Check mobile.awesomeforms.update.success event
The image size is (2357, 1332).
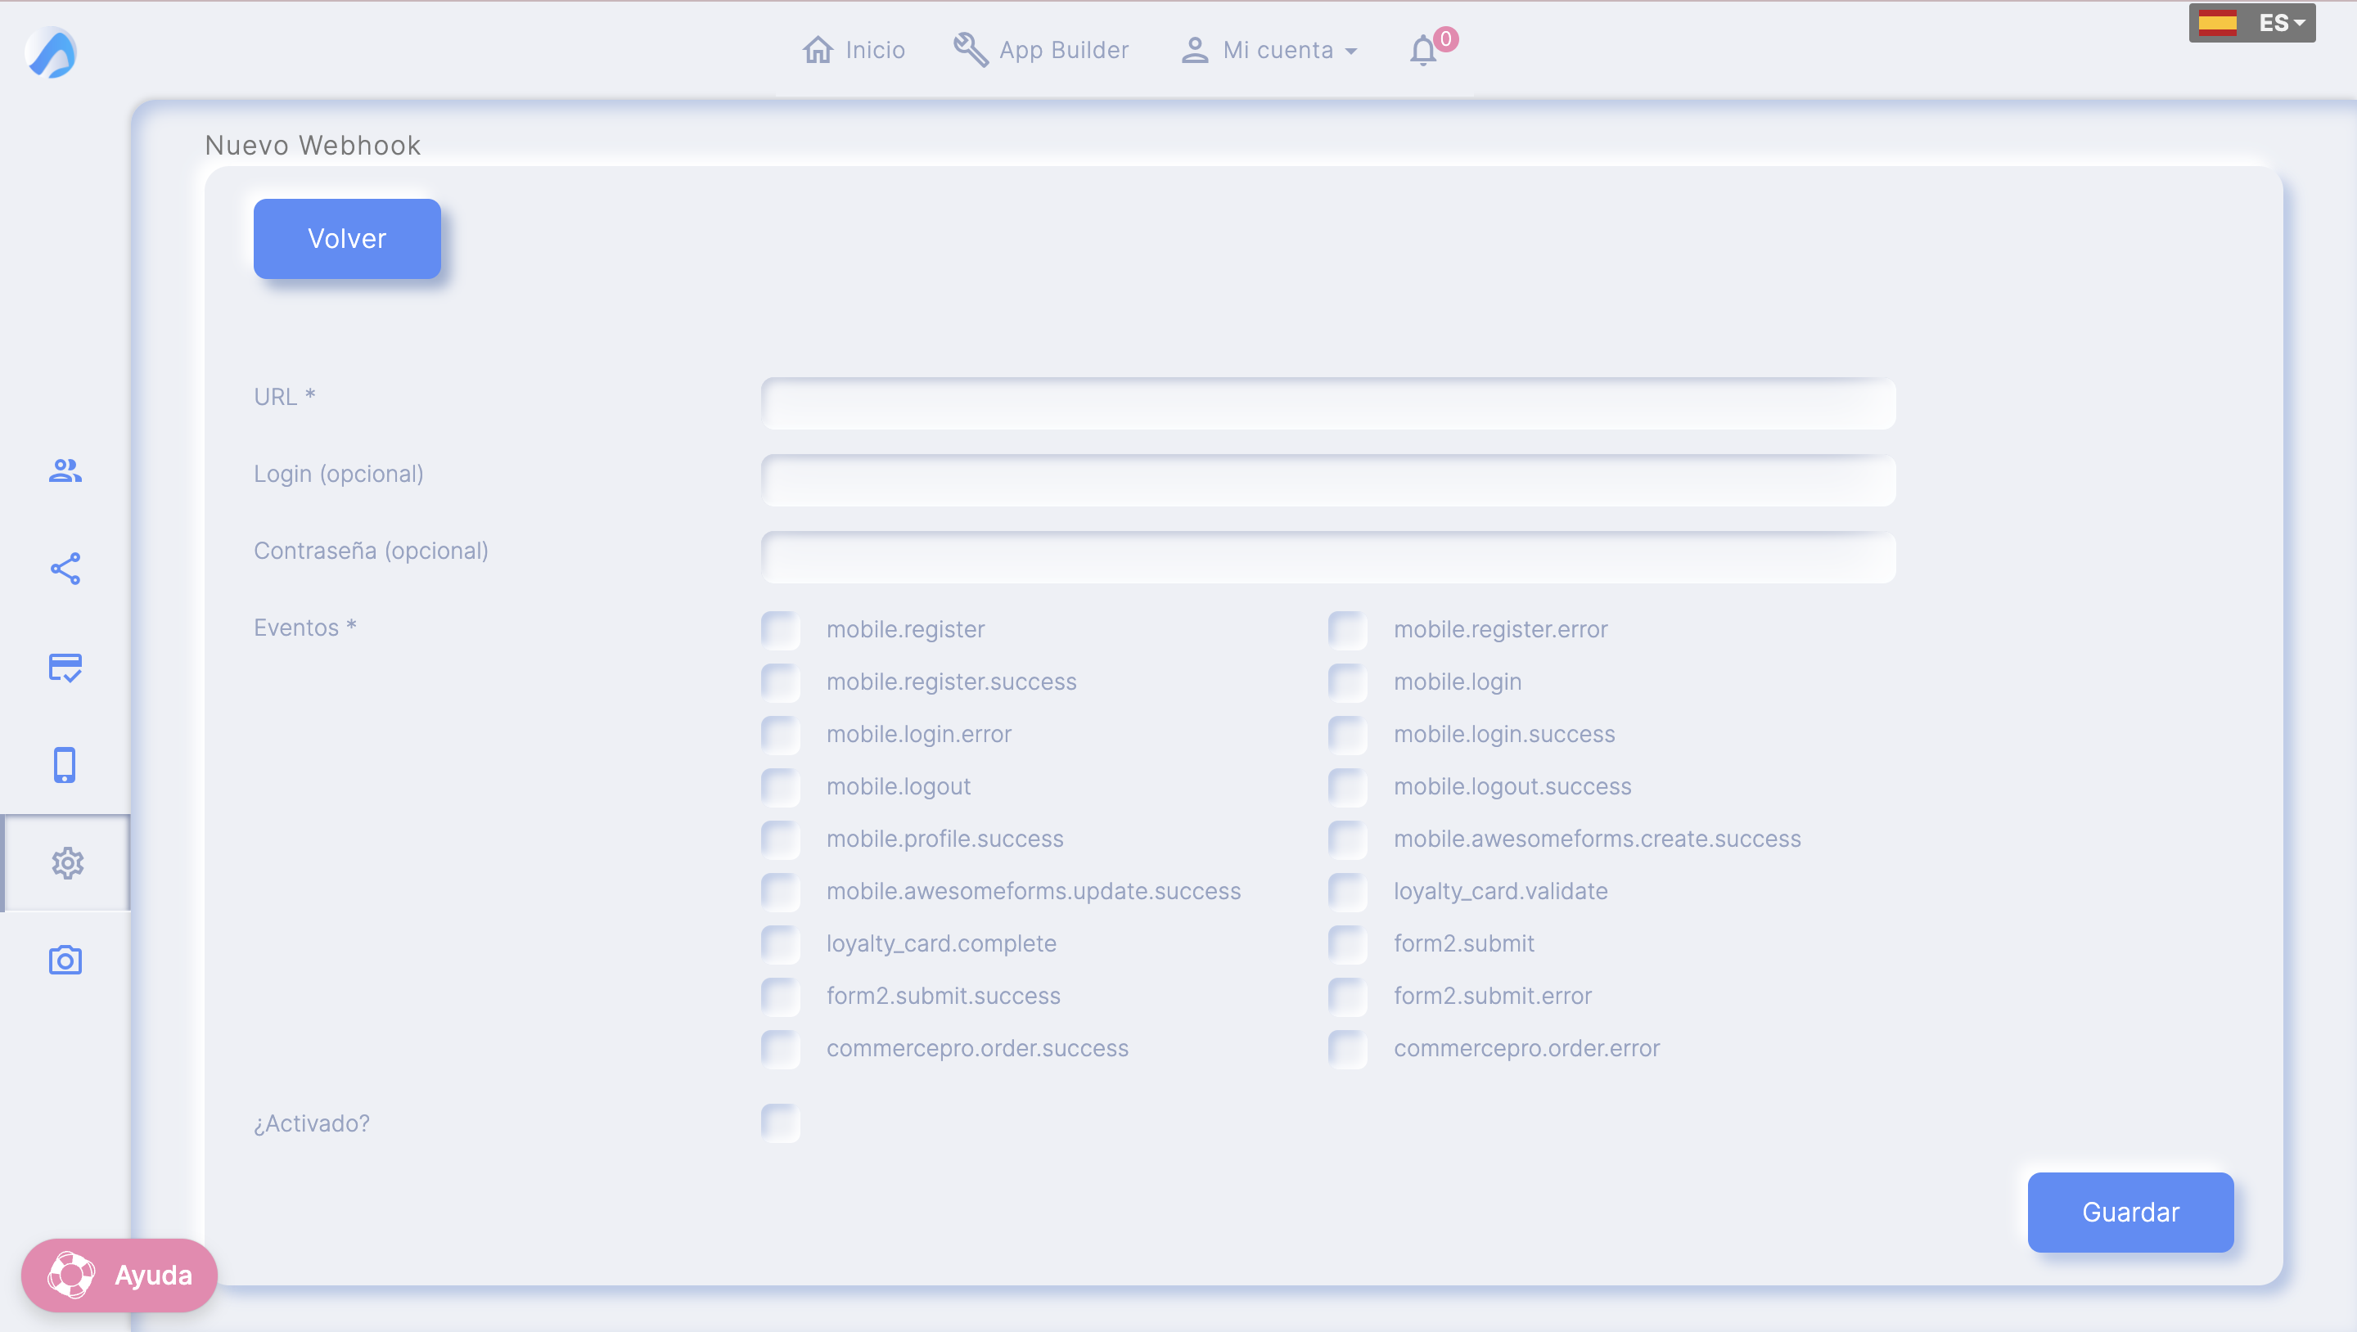(781, 891)
